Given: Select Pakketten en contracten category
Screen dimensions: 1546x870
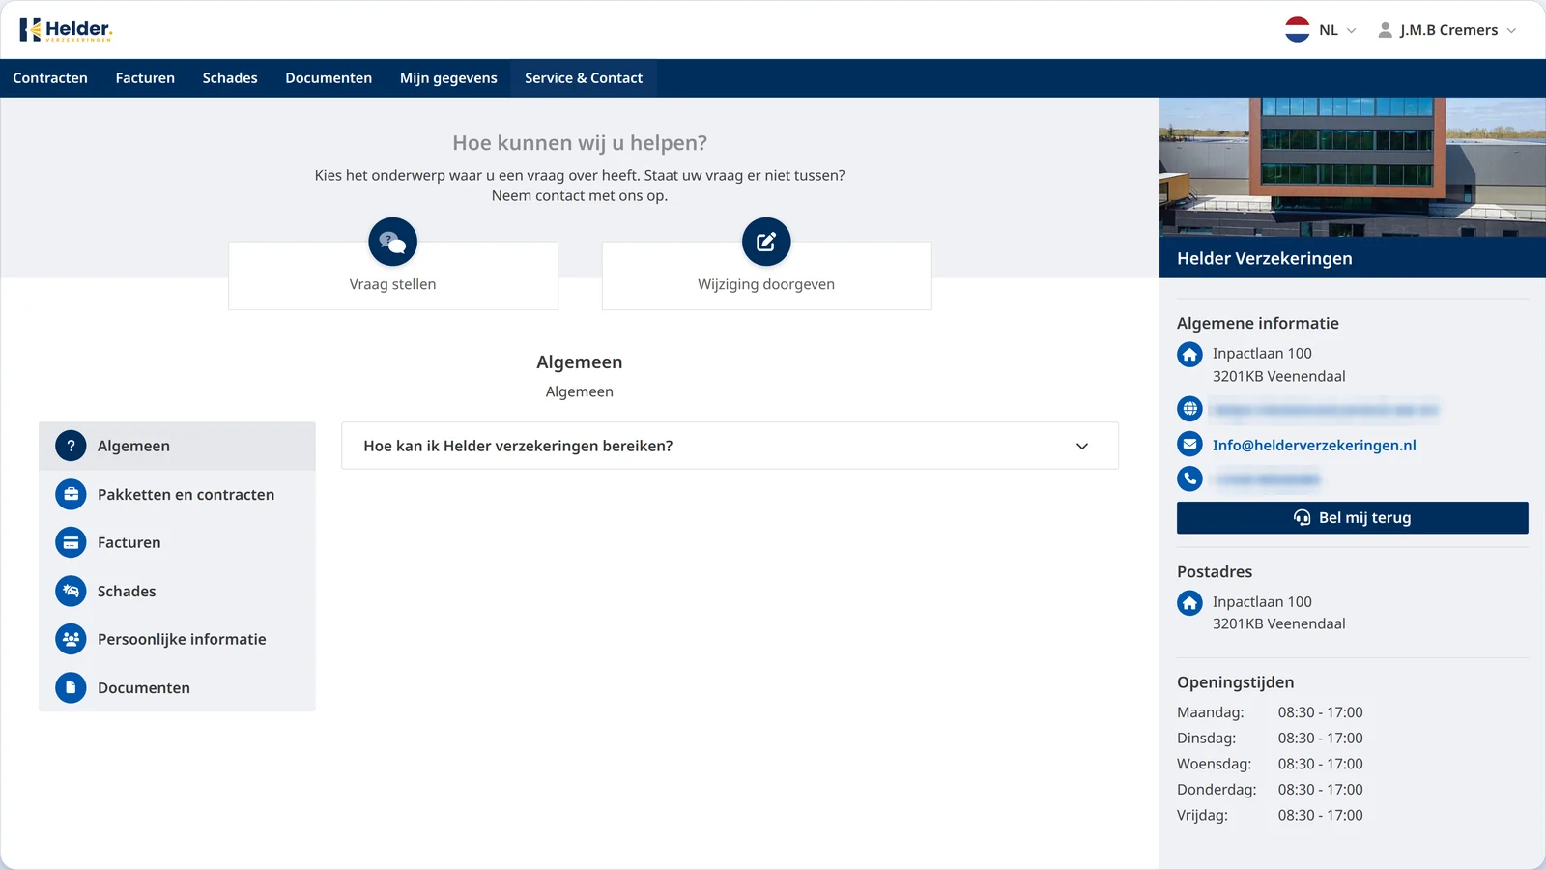Looking at the screenshot, I should (x=177, y=494).
